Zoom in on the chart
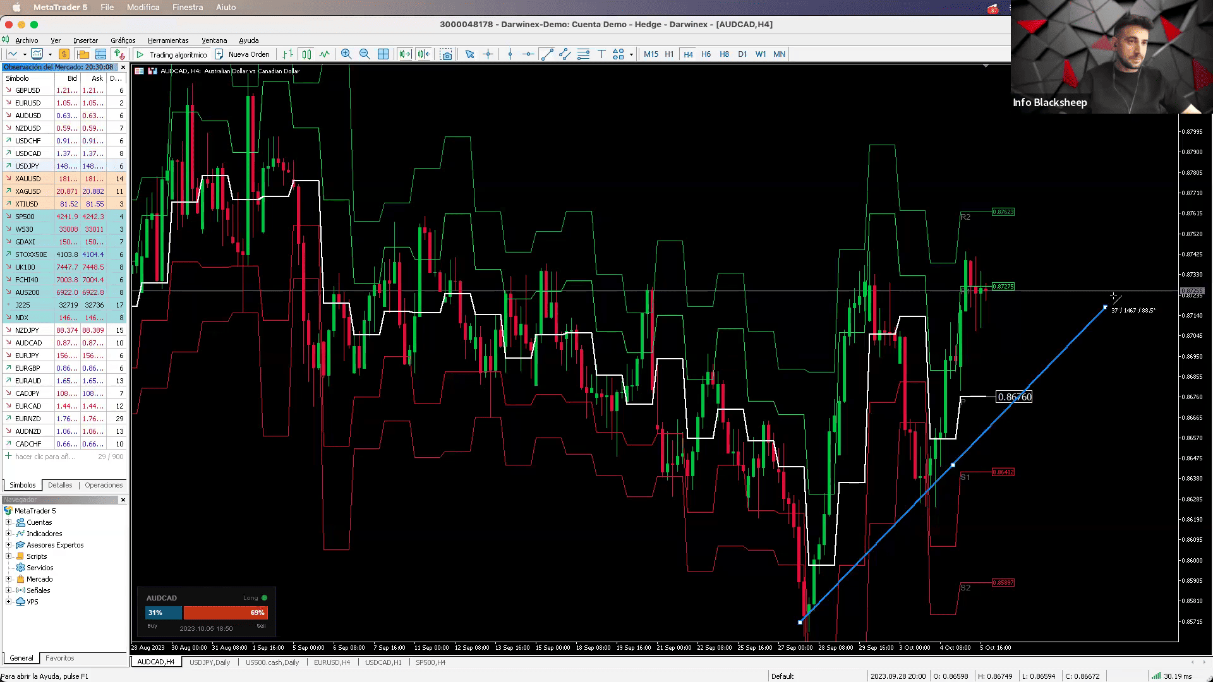This screenshot has width=1213, height=682. [346, 54]
